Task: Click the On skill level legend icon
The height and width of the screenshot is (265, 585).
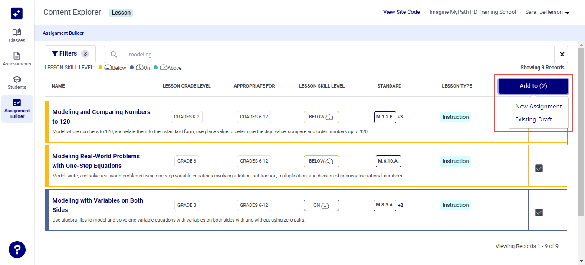Action: [x=139, y=68]
